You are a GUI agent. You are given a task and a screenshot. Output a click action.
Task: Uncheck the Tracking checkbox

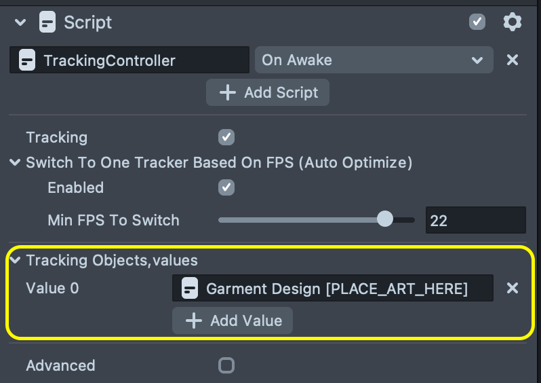coord(226,137)
